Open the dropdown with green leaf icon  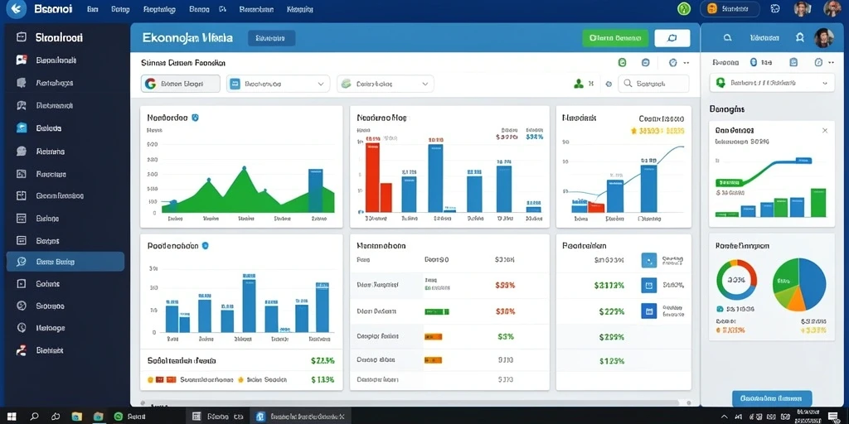(386, 84)
